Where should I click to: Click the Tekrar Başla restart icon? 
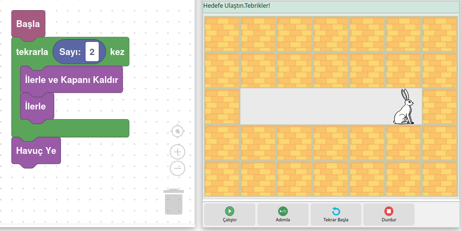pyautogui.click(x=336, y=211)
